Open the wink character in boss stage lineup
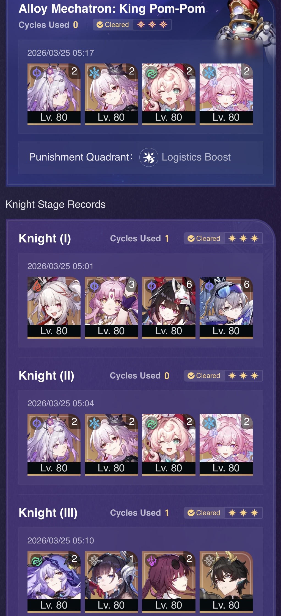Viewport: 281px width, 616px height. (169, 94)
